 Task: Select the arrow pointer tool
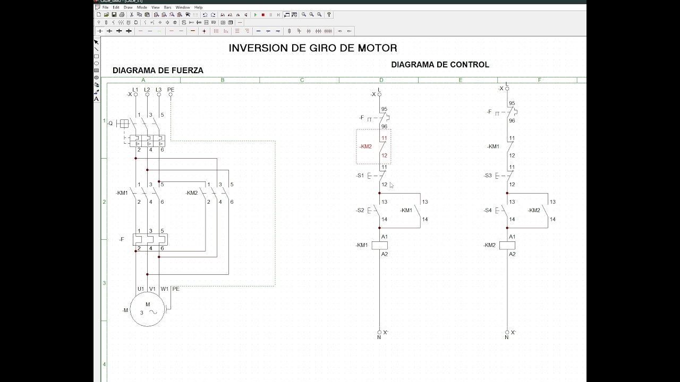click(96, 42)
